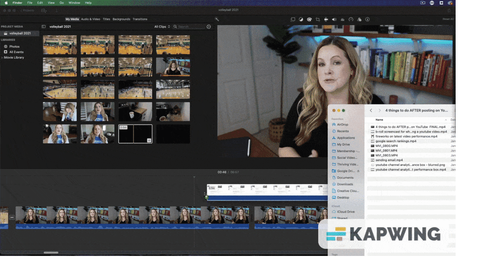Toggle the libraries sidebar list button

click(x=43, y=27)
